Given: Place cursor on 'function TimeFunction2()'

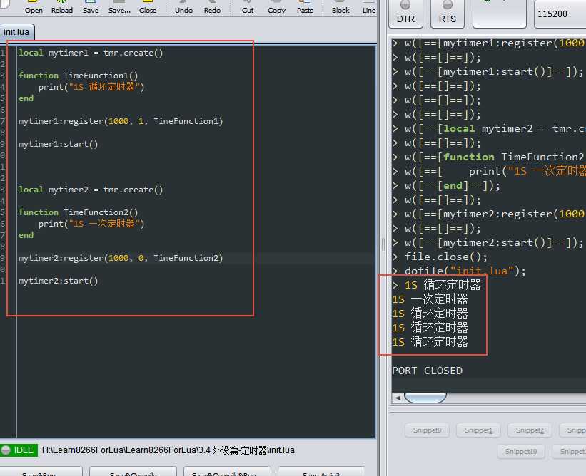Looking at the screenshot, I should pyautogui.click(x=78, y=212).
